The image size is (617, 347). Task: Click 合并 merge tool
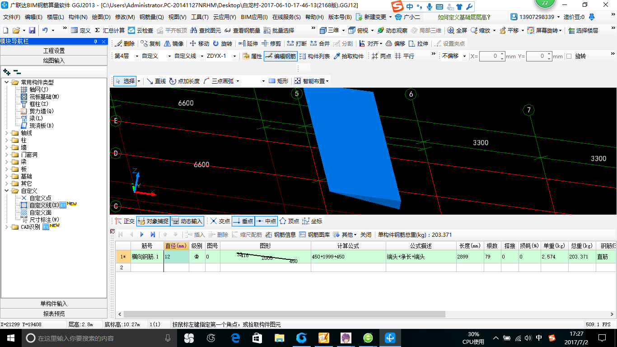tap(319, 43)
